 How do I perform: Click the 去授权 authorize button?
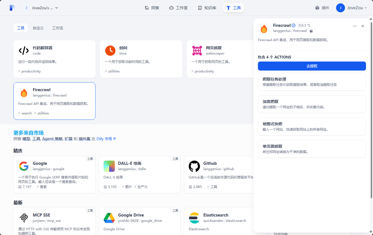pyautogui.click(x=312, y=66)
